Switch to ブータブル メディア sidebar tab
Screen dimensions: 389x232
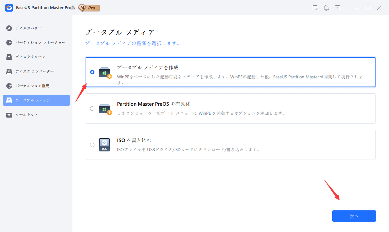[36, 100]
